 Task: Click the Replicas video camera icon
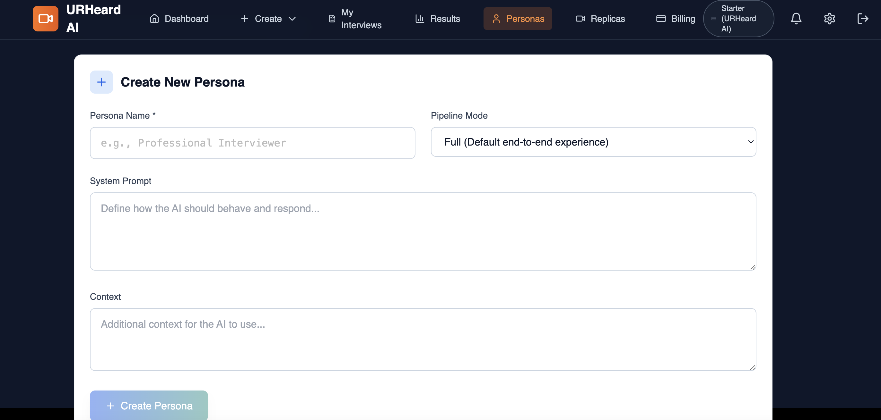580,19
